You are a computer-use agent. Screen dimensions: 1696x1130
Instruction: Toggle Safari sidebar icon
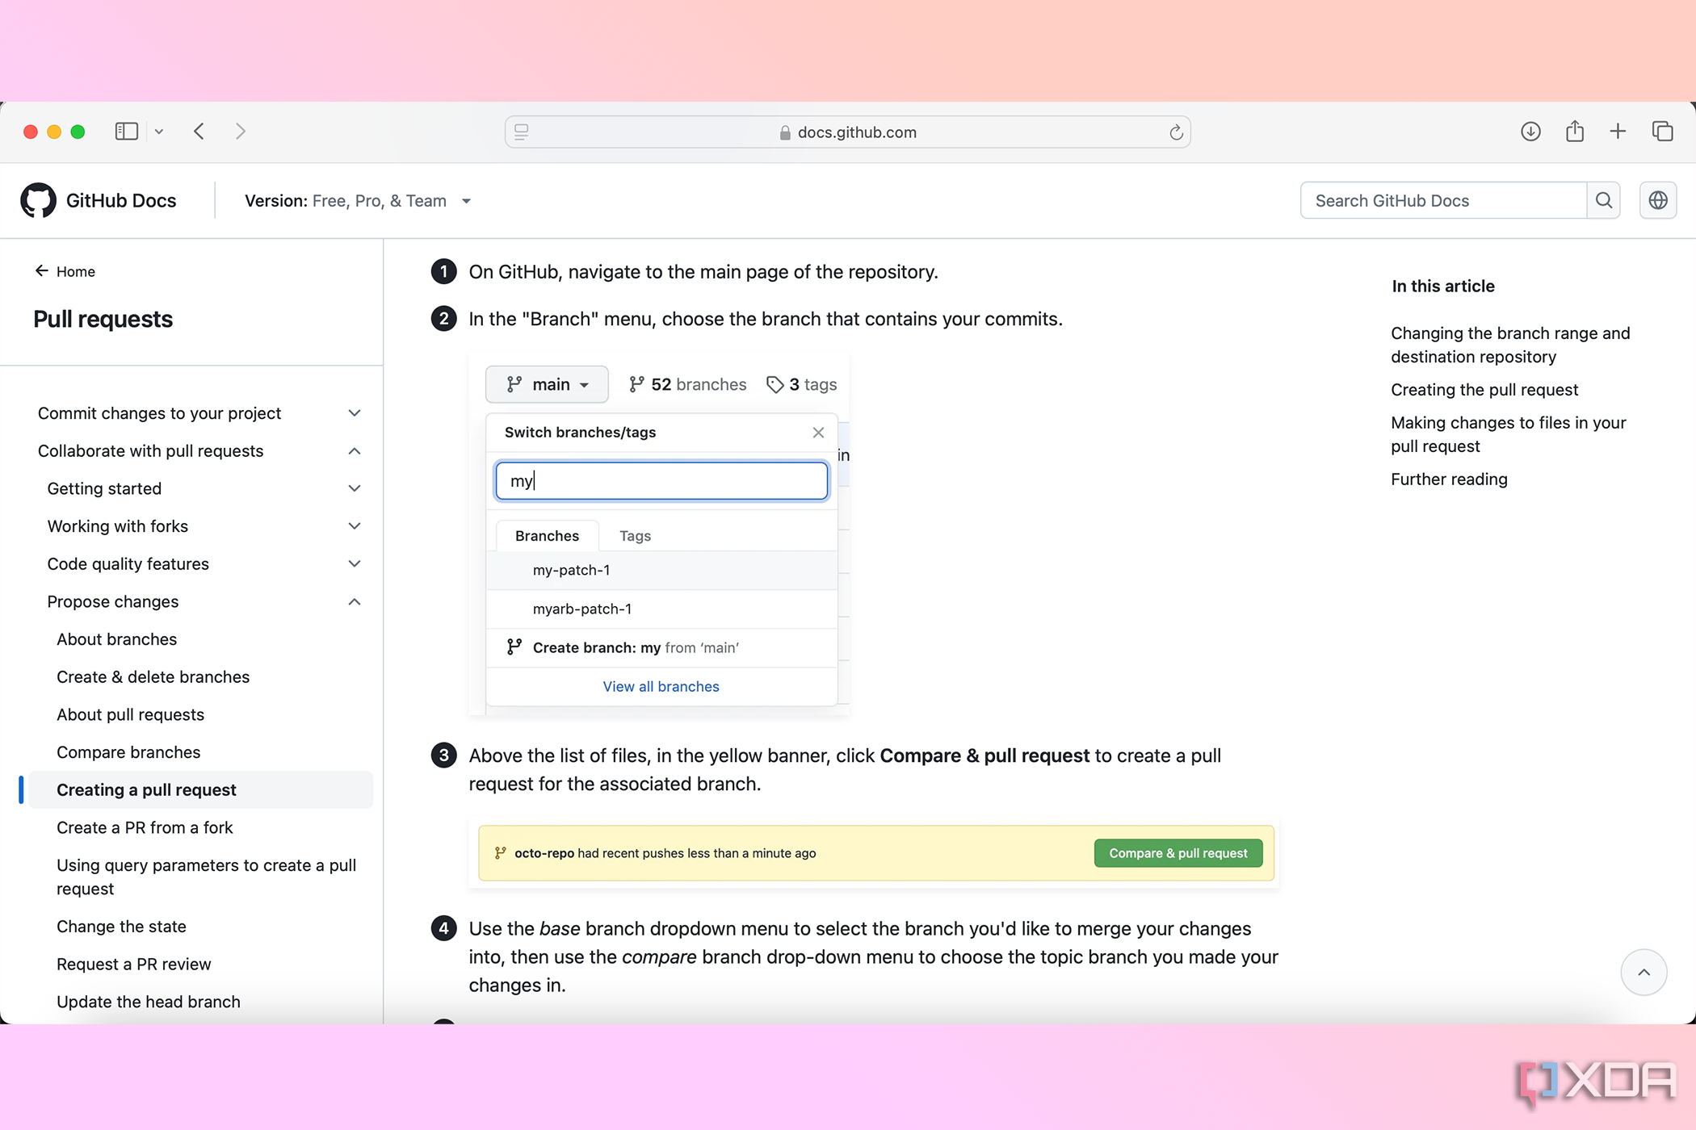[x=127, y=132]
